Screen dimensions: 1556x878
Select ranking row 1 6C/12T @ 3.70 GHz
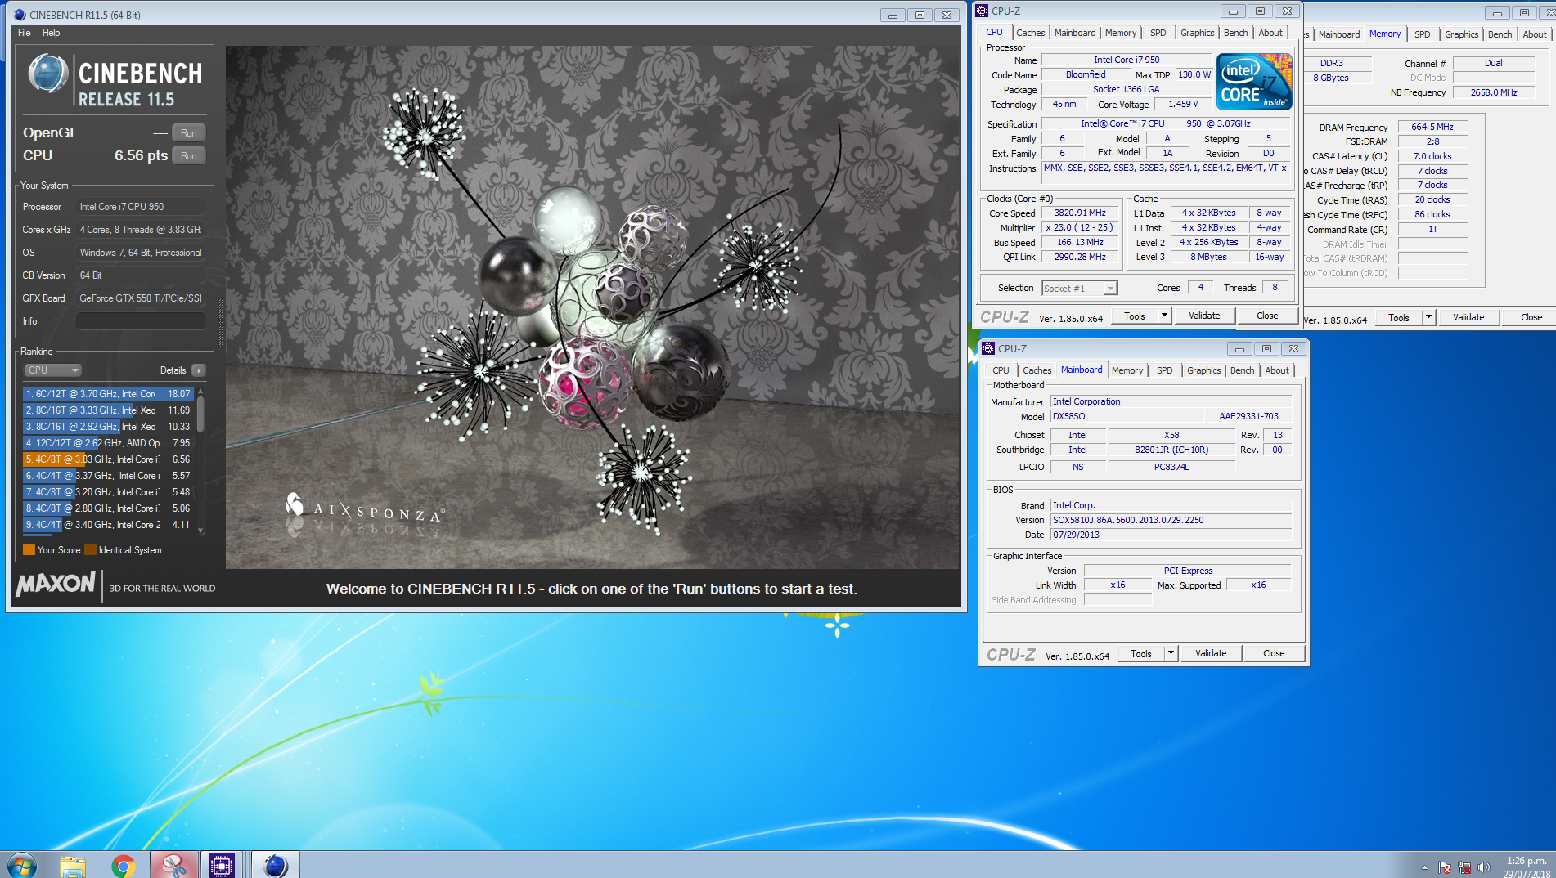pos(108,394)
